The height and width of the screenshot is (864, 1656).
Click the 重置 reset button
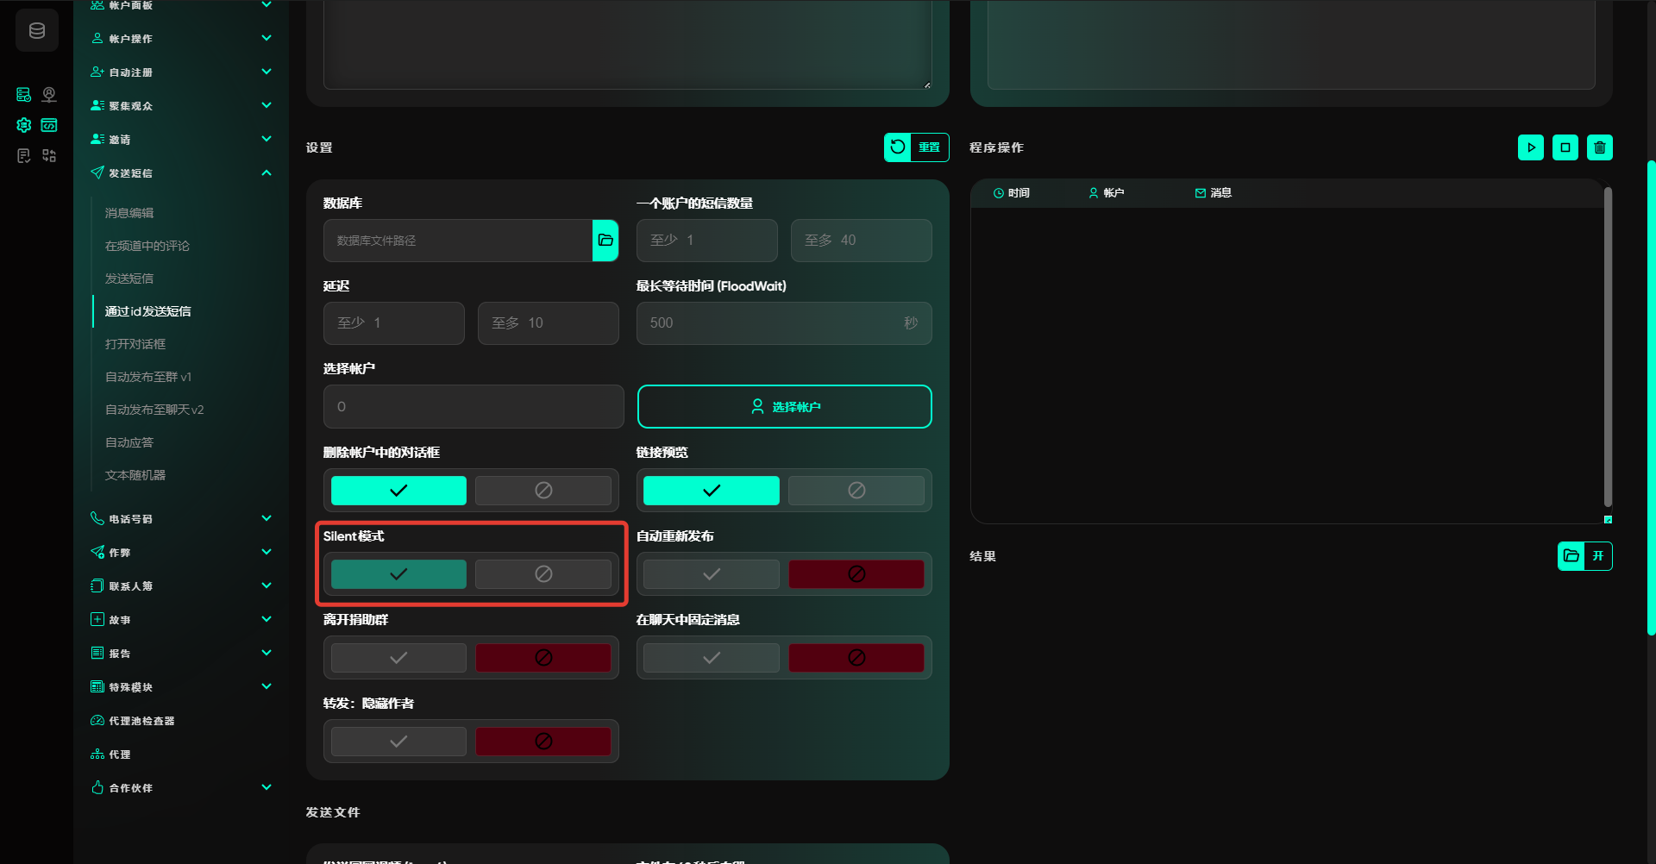click(x=916, y=147)
